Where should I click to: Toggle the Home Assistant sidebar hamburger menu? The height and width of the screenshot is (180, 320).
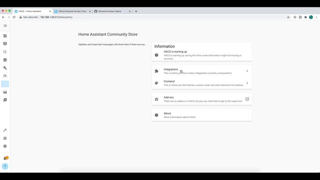5,25
